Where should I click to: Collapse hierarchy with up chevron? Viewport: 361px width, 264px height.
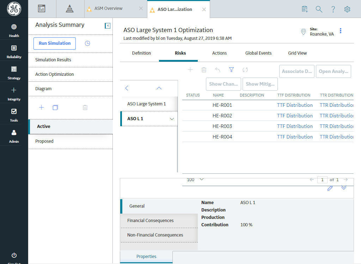pyautogui.click(x=159, y=88)
